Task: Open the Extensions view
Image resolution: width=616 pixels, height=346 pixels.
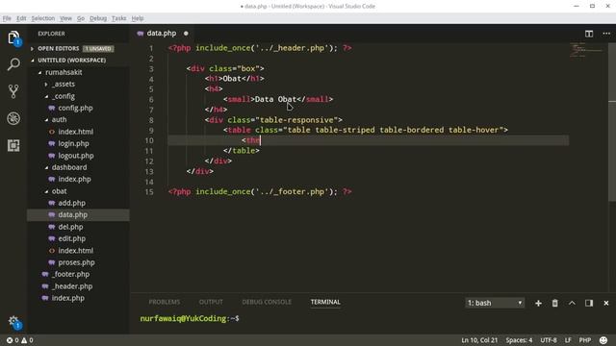Action: click(x=13, y=145)
